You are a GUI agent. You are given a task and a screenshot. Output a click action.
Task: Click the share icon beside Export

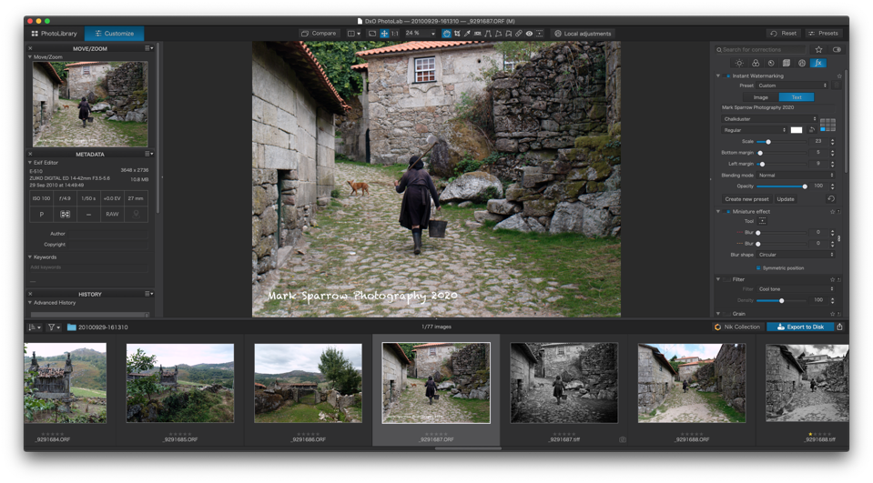pyautogui.click(x=839, y=327)
